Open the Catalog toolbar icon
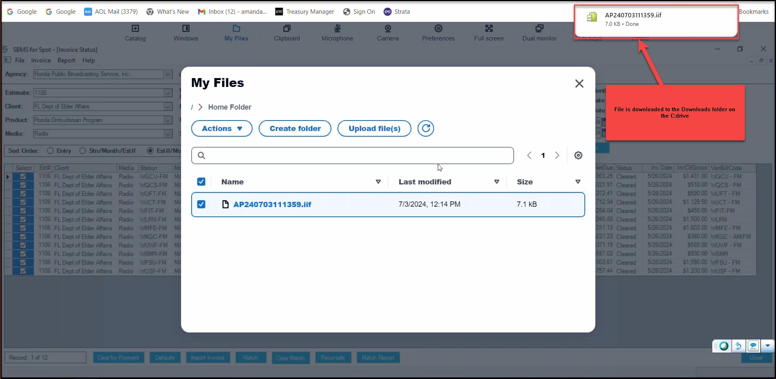This screenshot has height=379, width=776. (135, 33)
